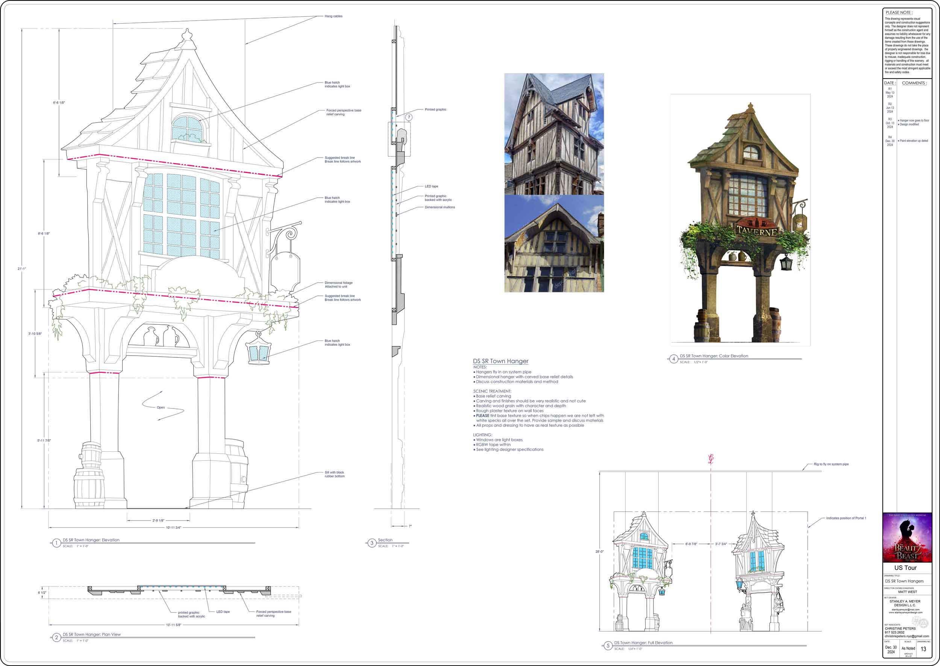Click the Sill with black rubber bottom note
The width and height of the screenshot is (940, 666).
click(x=334, y=474)
